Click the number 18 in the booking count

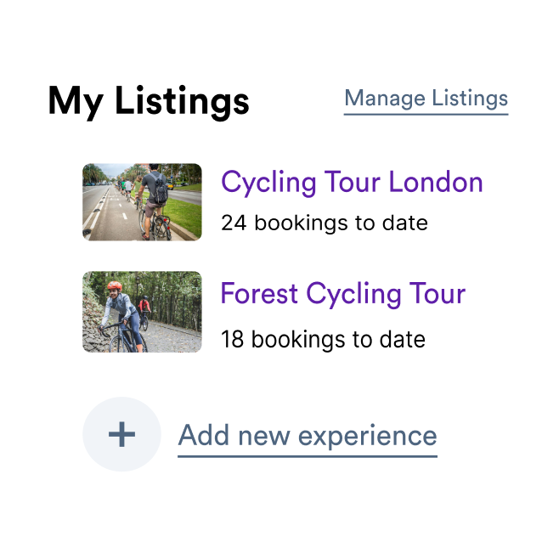232,340
